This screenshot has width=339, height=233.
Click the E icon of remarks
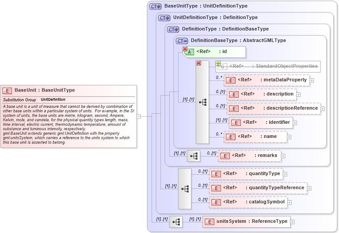point(225,156)
